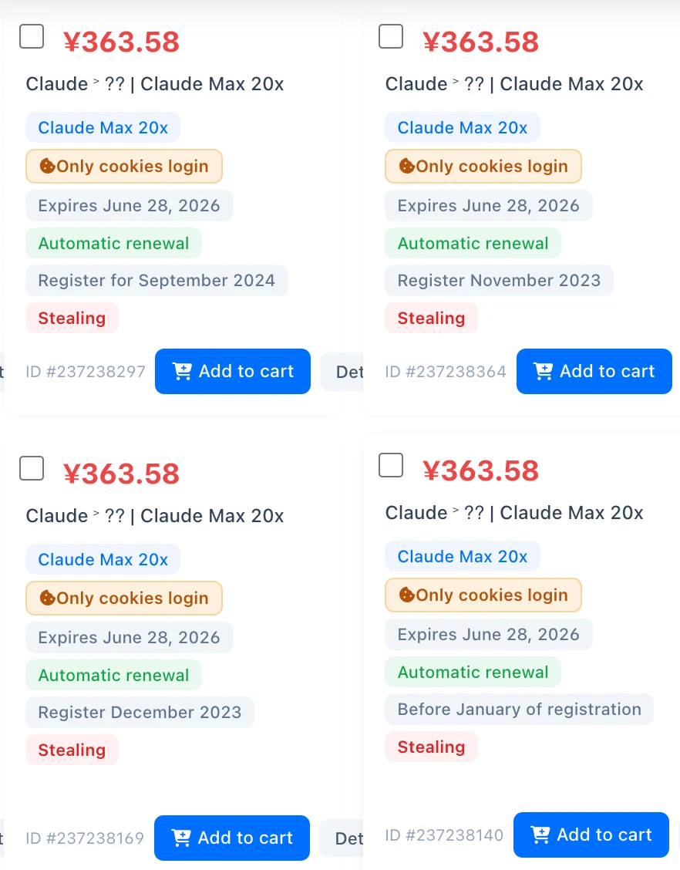Tick the checkbox for listing ID #237238297
This screenshot has height=870, width=680.
click(x=32, y=36)
